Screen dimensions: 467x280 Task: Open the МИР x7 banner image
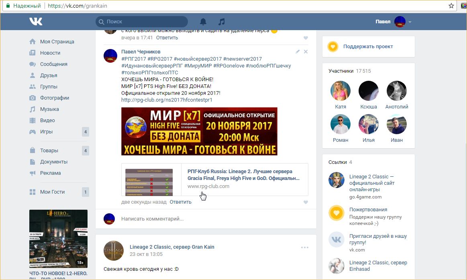[199, 131]
